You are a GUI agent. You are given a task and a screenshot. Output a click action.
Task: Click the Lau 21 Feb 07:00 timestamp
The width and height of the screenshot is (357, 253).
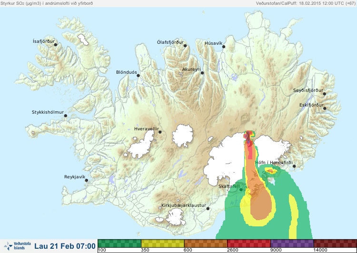click(x=65, y=246)
